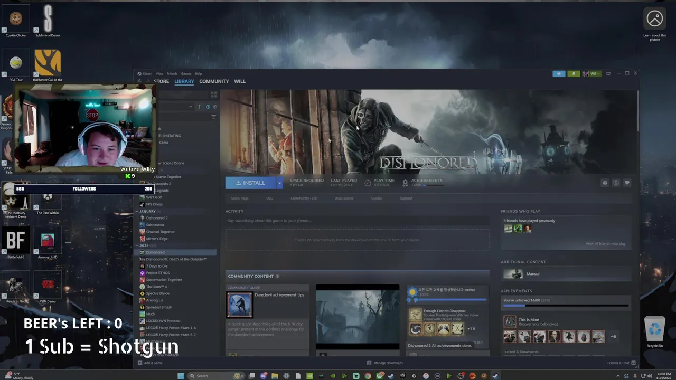Open the Help menu in Steam

198,73
